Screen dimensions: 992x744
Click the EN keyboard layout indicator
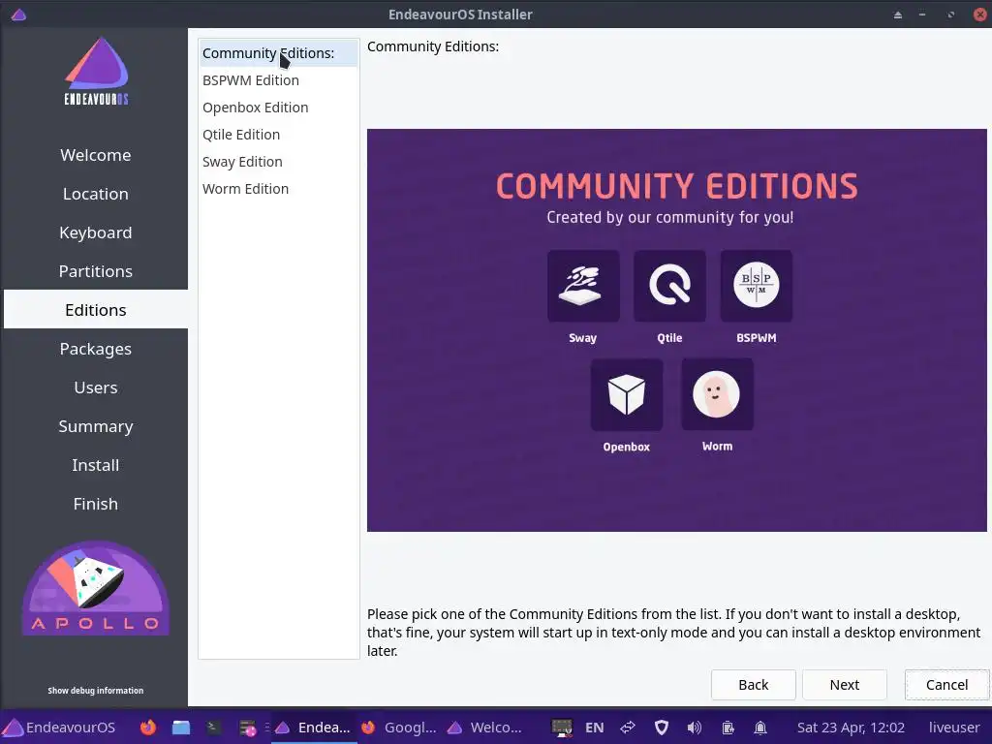coord(594,728)
